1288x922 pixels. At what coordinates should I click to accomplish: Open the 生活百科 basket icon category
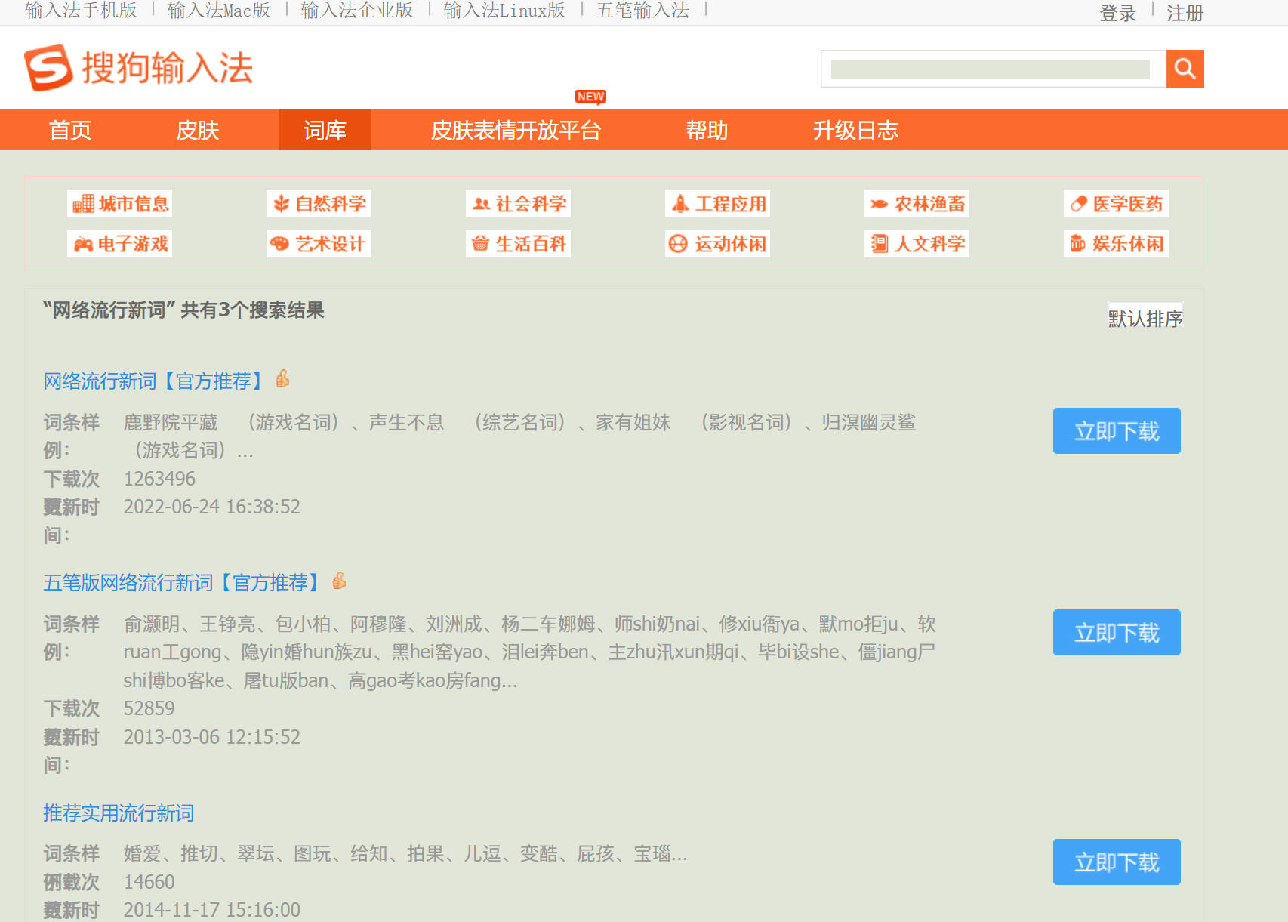click(x=518, y=243)
